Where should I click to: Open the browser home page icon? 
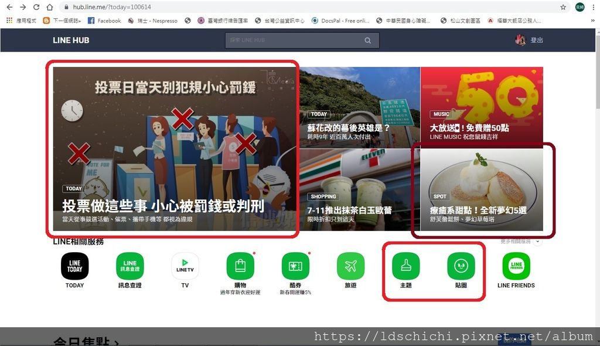pyautogui.click(x=50, y=7)
